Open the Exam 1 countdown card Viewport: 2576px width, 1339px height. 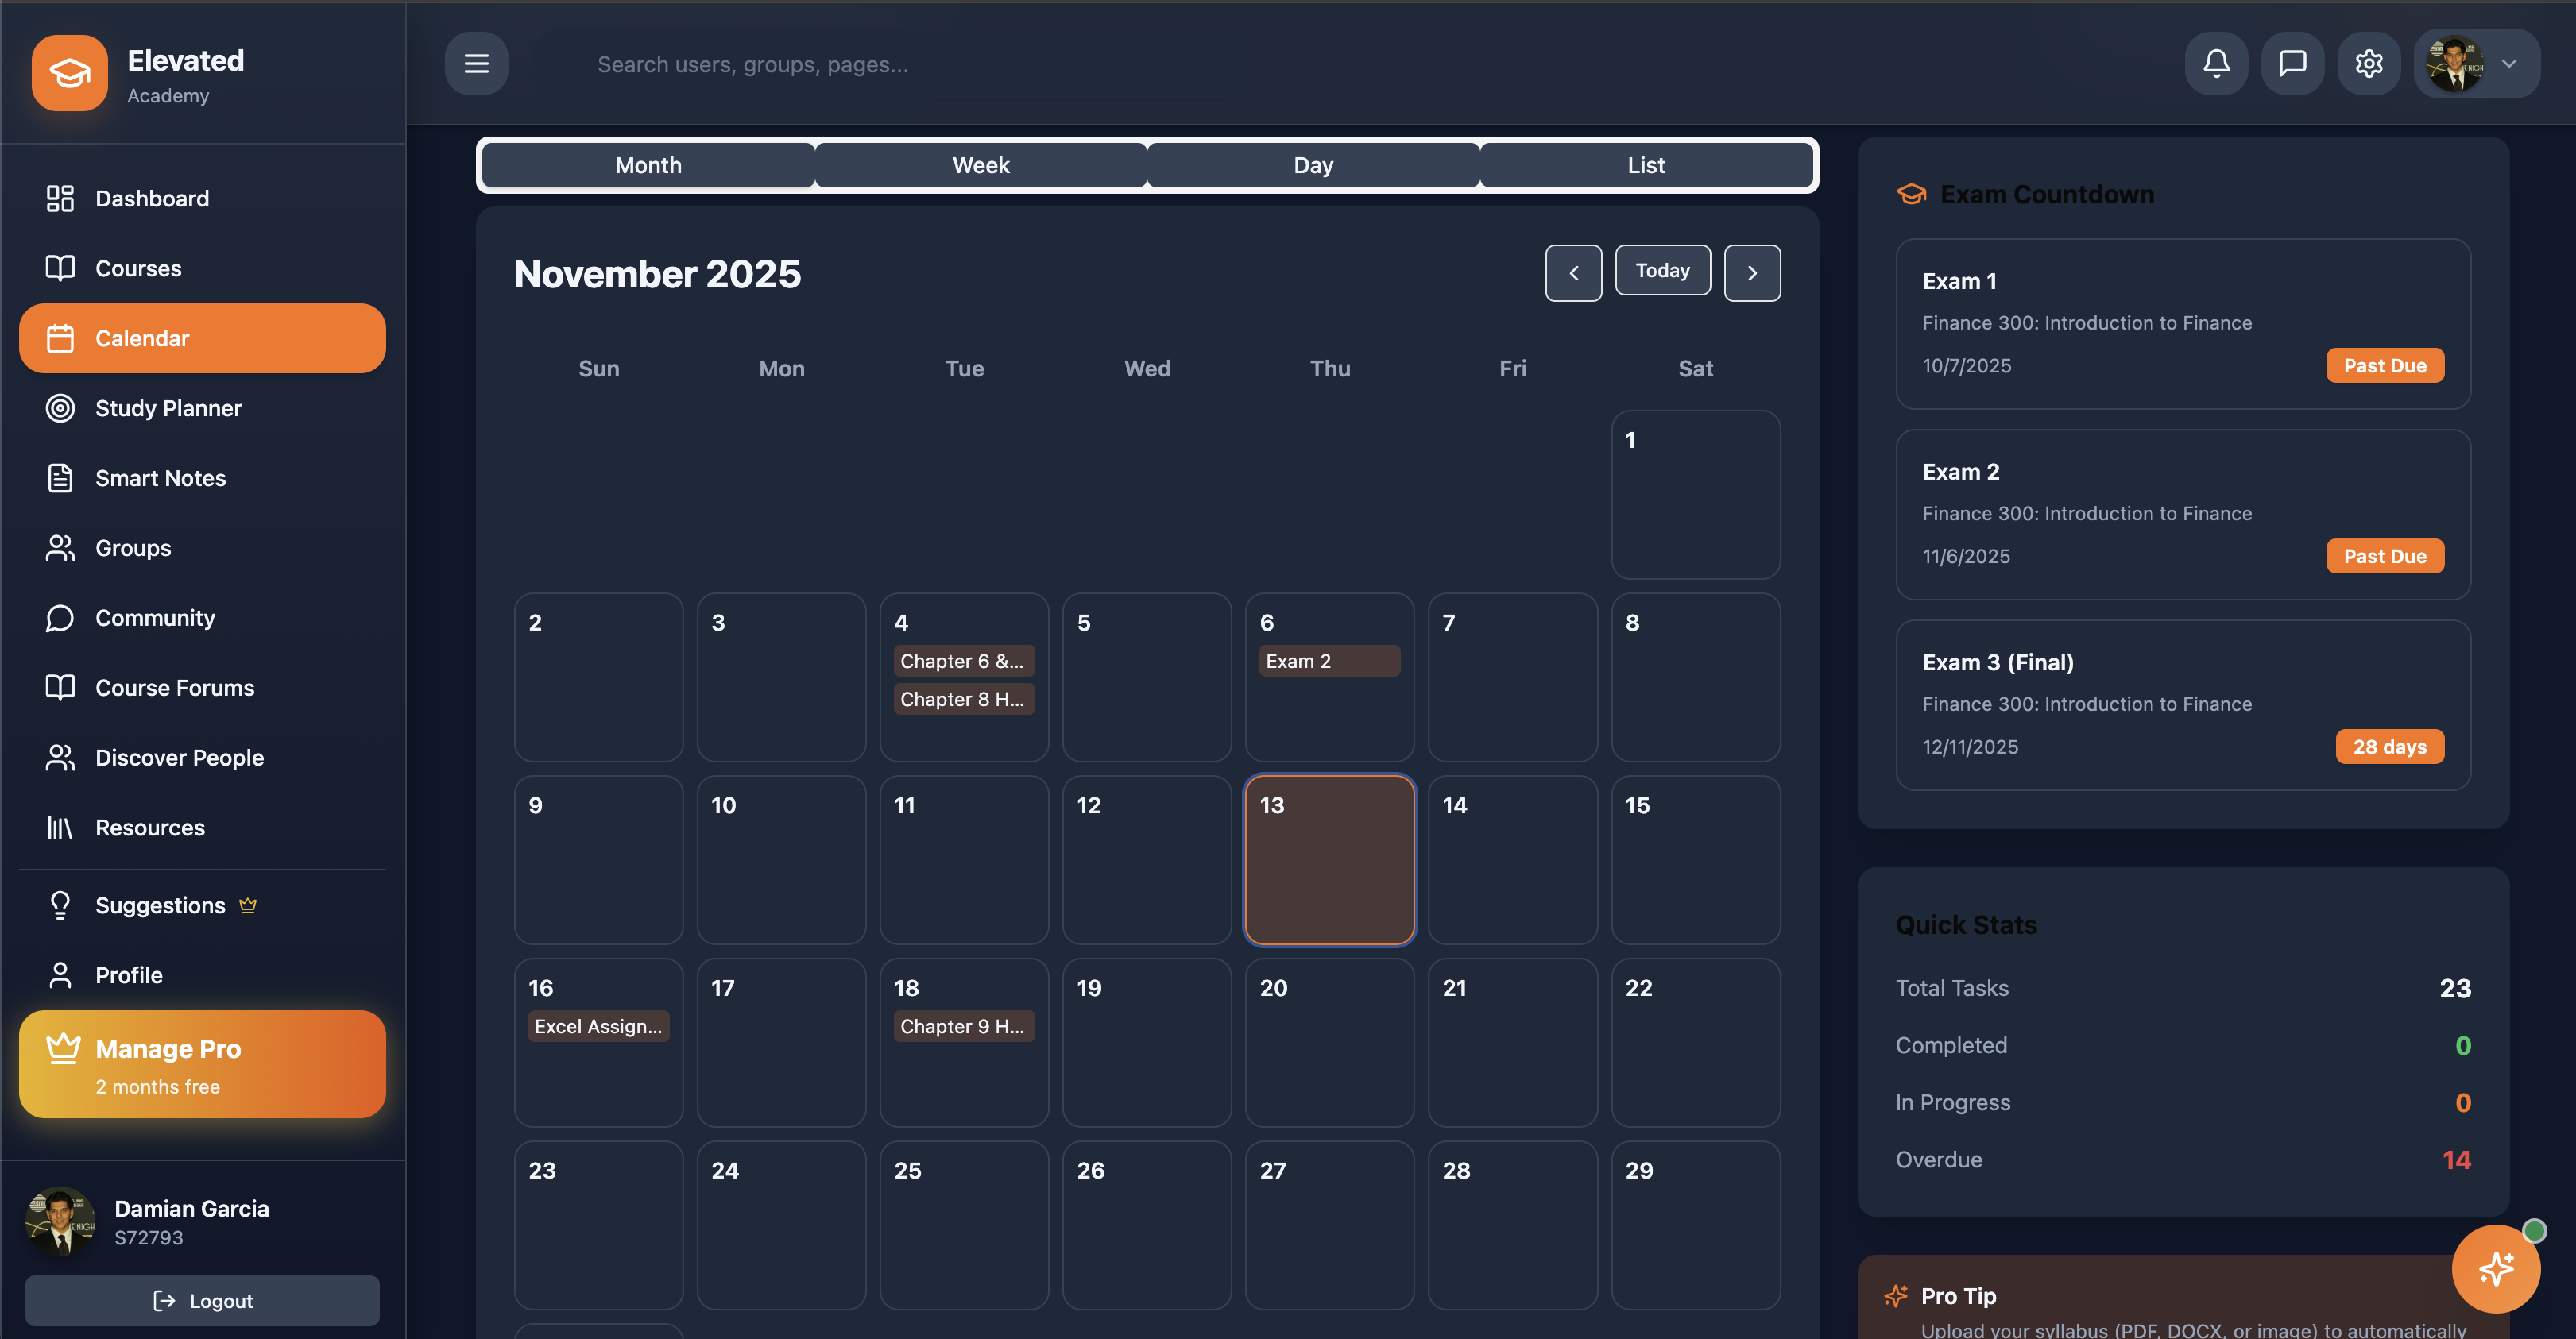pyautogui.click(x=2183, y=324)
